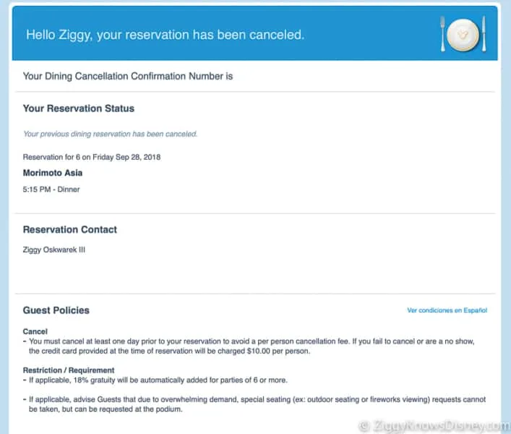The height and width of the screenshot is (434, 511).
Task: Click the 'Reservation Contact' heading
Action: coord(69,229)
